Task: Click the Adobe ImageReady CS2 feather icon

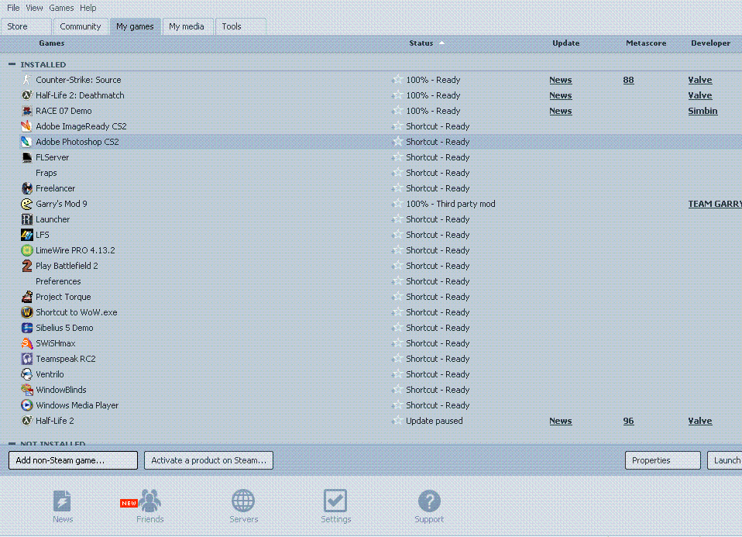Action: pos(27,126)
